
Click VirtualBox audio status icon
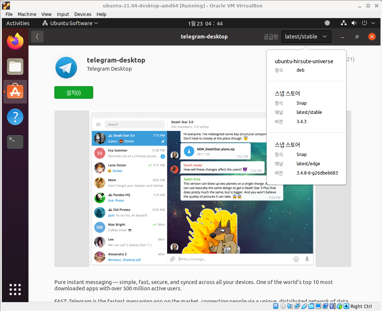click(x=290, y=306)
